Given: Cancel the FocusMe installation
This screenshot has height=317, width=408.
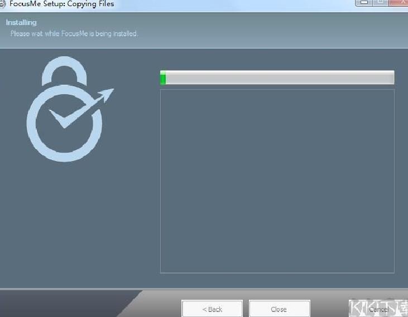Looking at the screenshot, I should coord(378,309).
